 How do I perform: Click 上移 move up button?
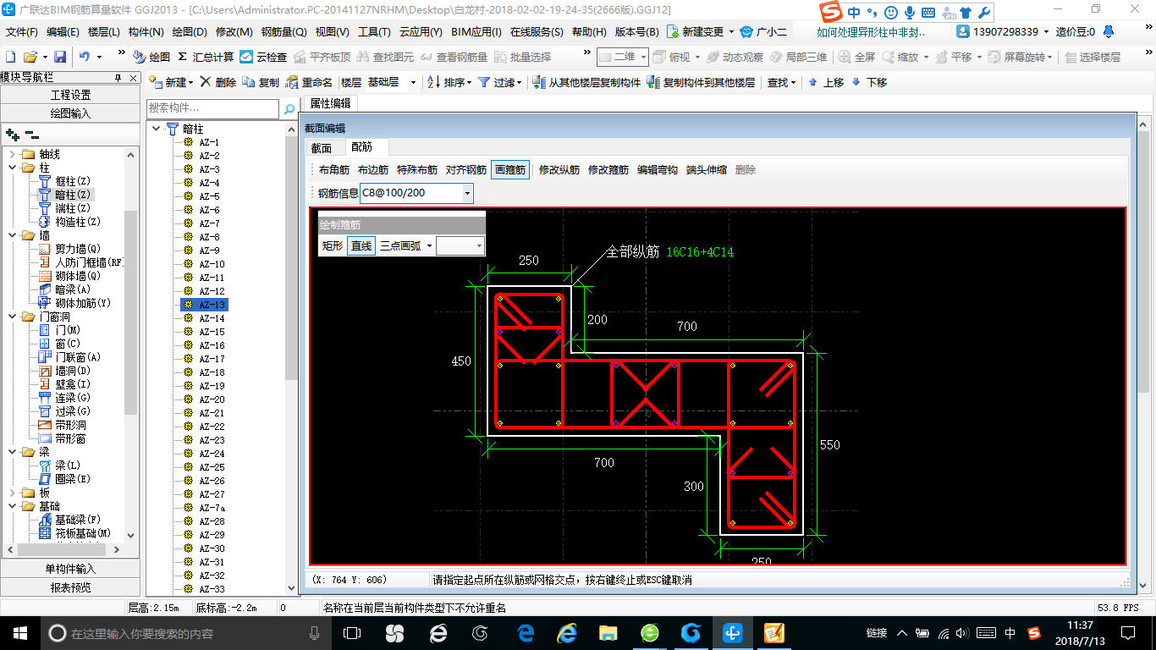point(826,82)
